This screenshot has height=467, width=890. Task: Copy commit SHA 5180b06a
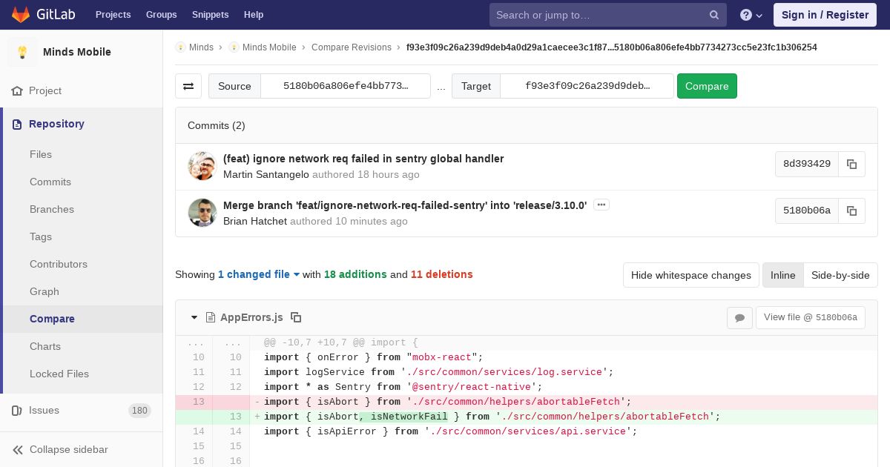851,211
